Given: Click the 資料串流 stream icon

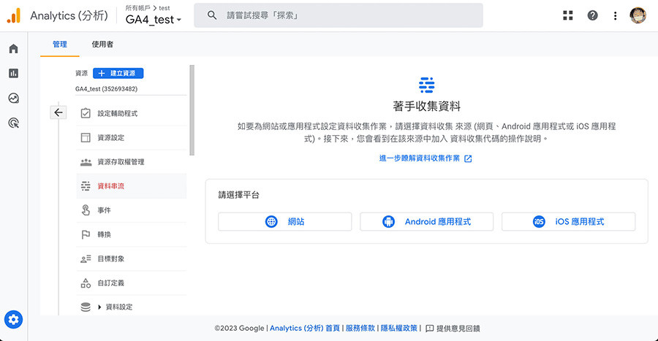Looking at the screenshot, I should [86, 186].
